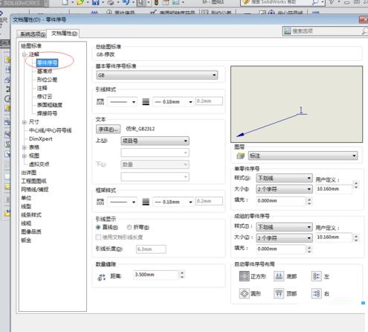Select 图像品质 in the tree

[31, 232]
